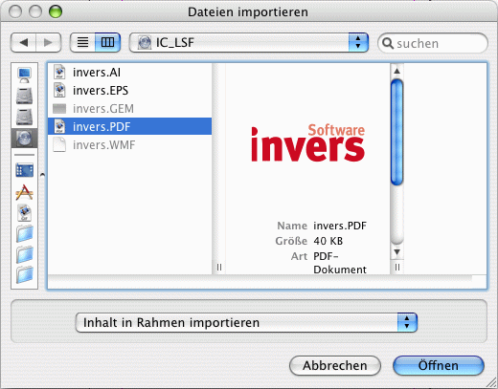Select the first hard drive sidebar icon
Viewport: 498px width, 389px height.
(24, 96)
